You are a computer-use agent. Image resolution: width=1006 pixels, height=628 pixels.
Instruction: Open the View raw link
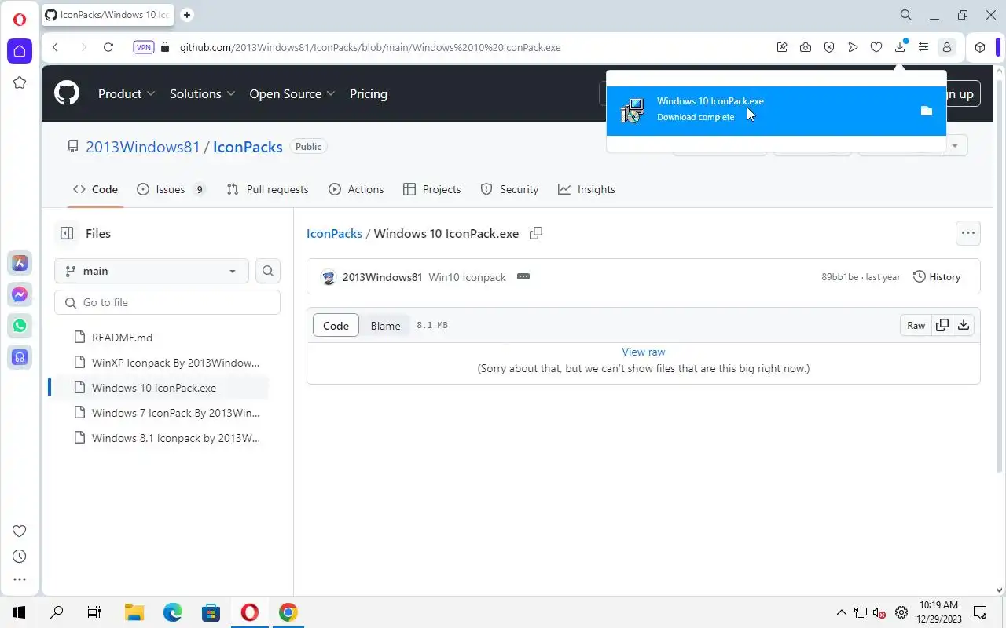pyautogui.click(x=644, y=352)
